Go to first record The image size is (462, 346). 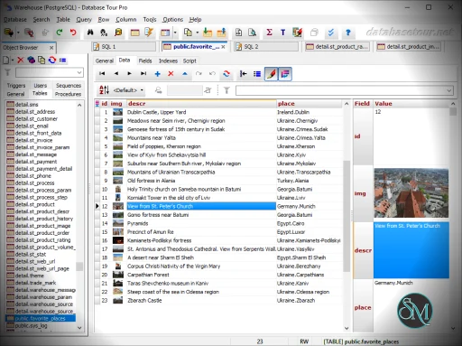(102, 73)
